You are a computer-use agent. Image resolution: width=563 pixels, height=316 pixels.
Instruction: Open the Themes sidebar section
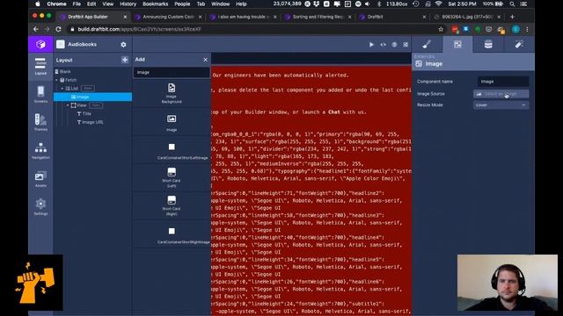click(40, 122)
